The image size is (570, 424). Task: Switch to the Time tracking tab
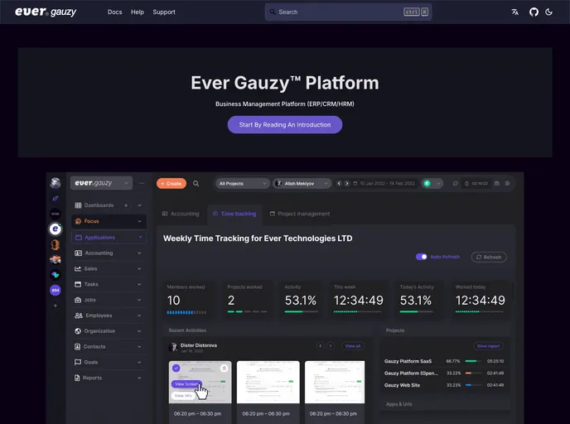click(x=234, y=214)
